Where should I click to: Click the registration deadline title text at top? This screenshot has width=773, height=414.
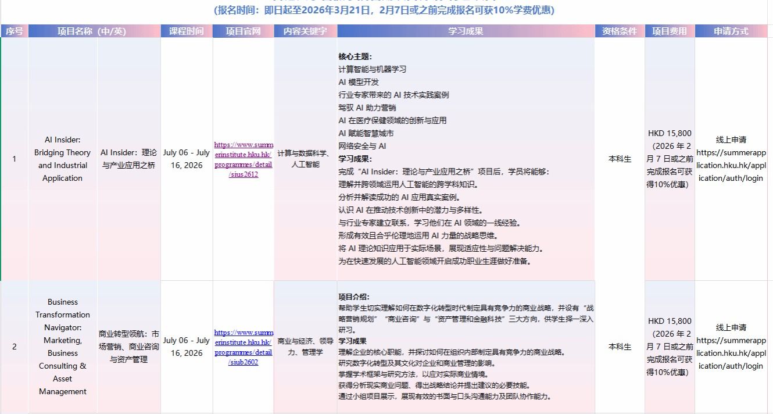coord(384,10)
